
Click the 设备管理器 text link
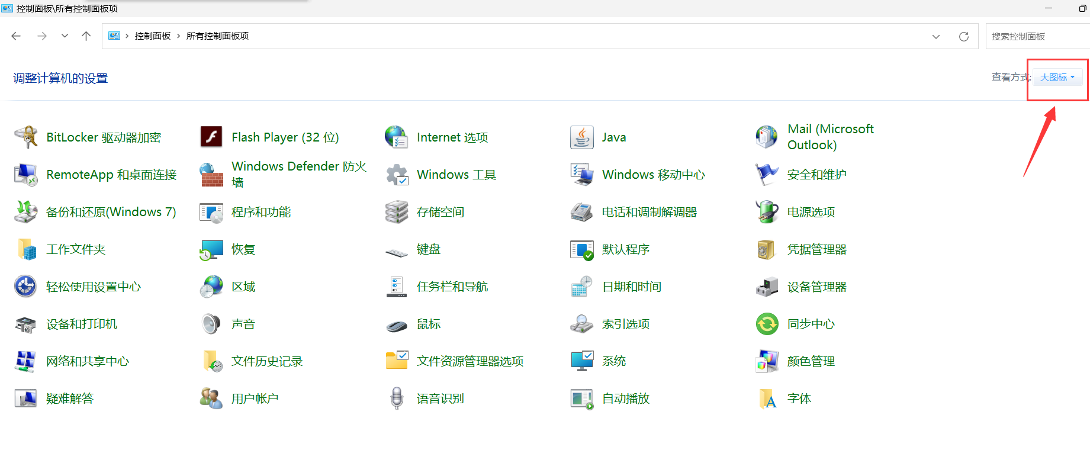(817, 287)
